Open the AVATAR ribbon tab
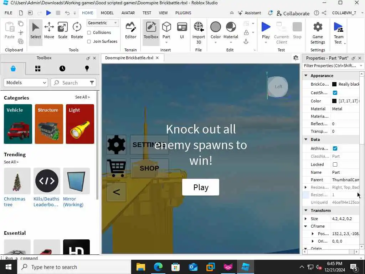 128,13
